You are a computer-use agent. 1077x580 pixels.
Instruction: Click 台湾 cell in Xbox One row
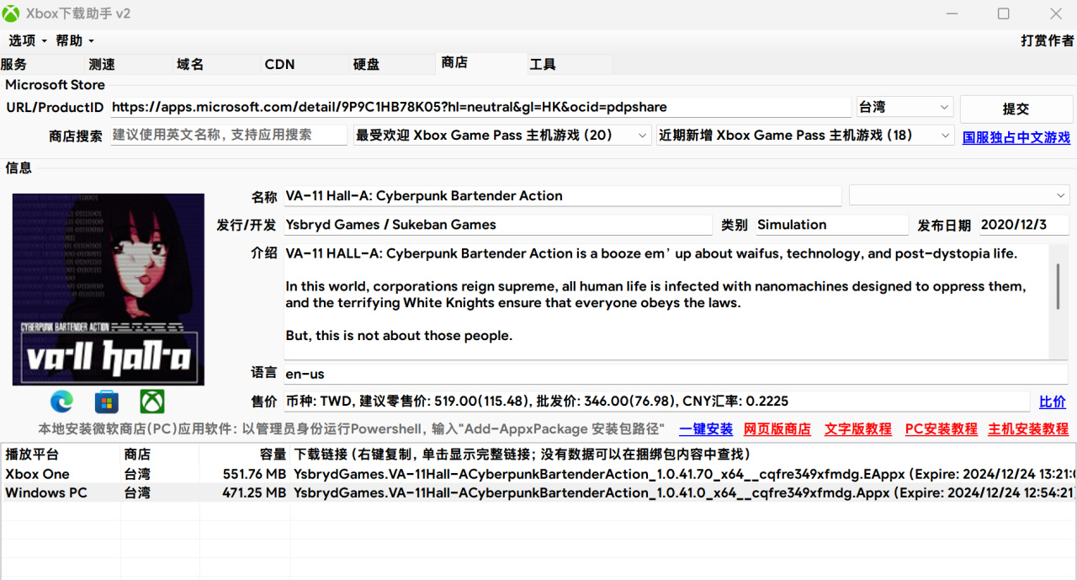[137, 474]
